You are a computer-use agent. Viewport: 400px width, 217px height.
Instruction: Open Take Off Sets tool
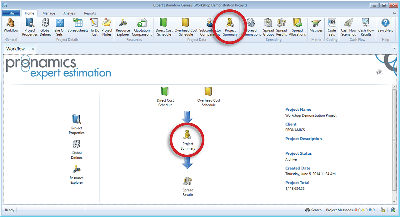coord(59,27)
